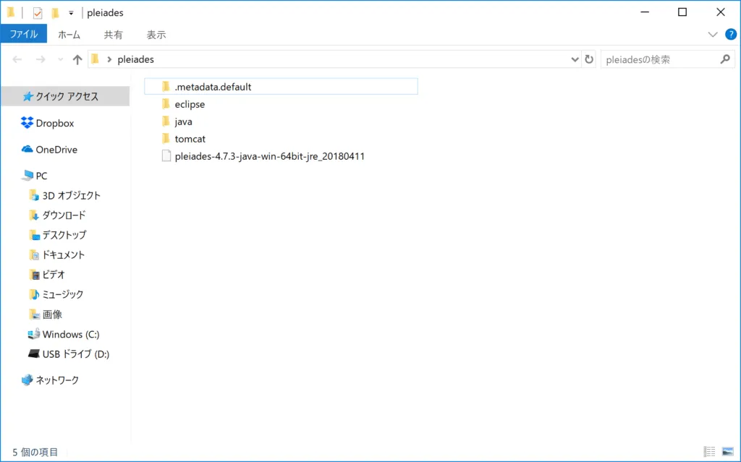
Task: Click the eclipse folder icon
Action: pyautogui.click(x=166, y=104)
